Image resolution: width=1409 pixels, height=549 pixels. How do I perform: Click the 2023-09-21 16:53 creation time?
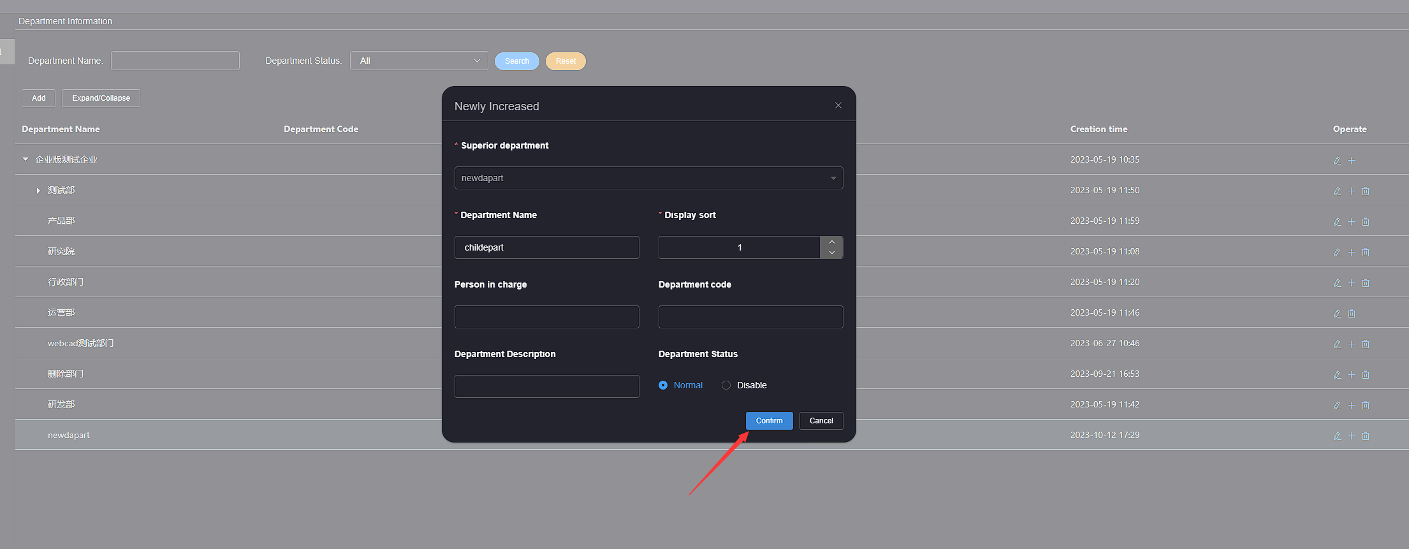(x=1105, y=374)
